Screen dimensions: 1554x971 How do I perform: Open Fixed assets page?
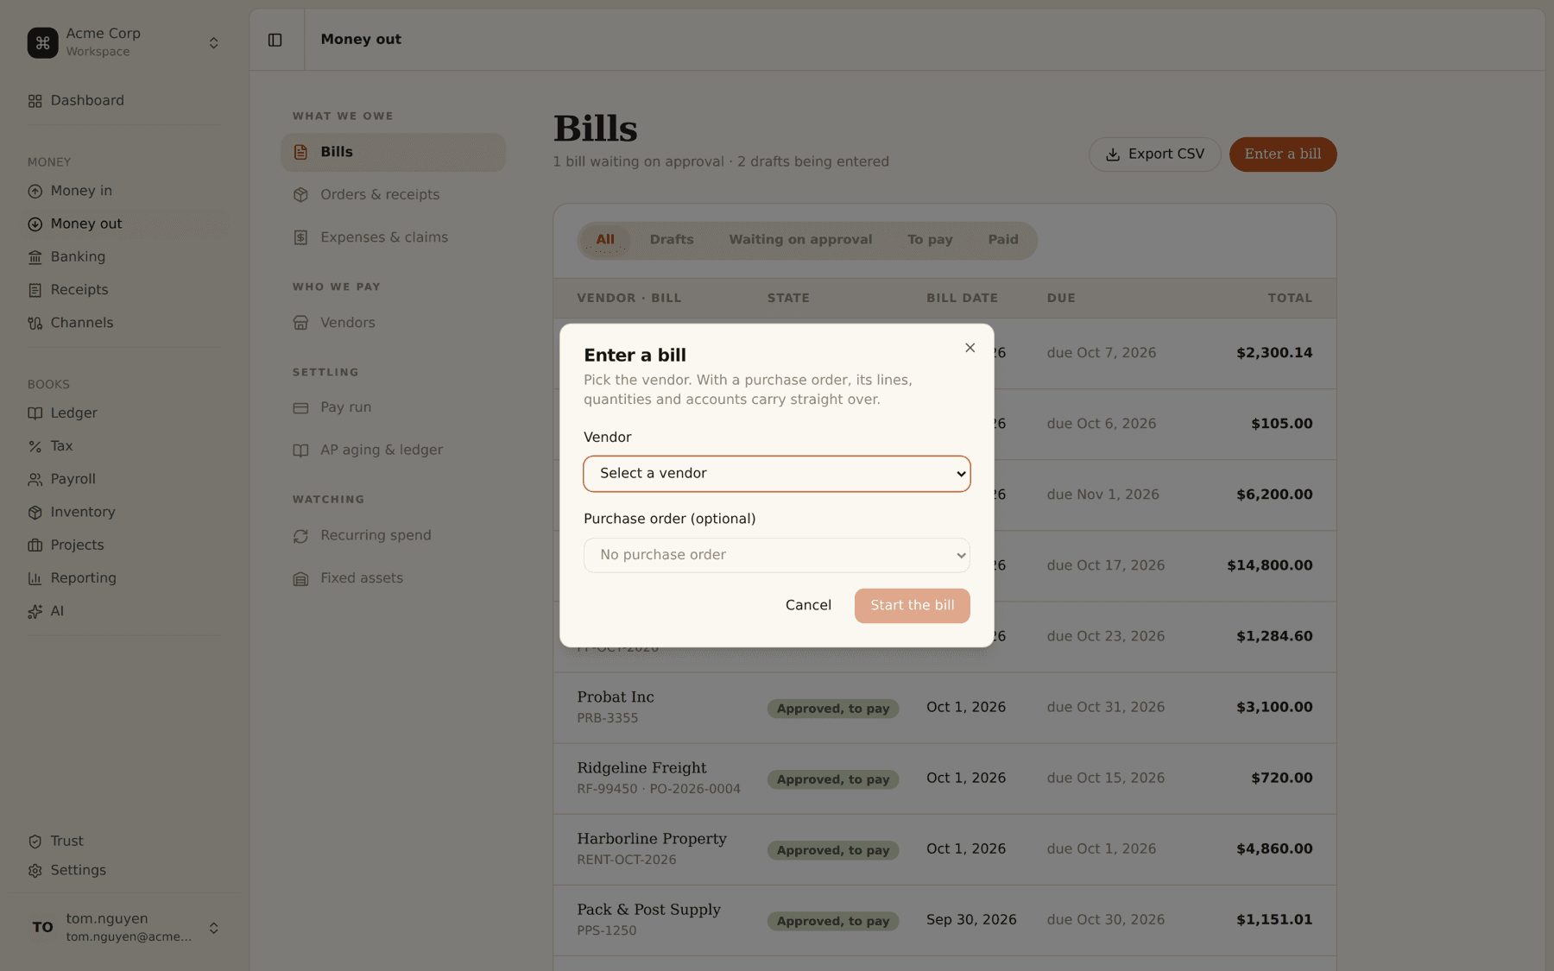[x=393, y=578]
